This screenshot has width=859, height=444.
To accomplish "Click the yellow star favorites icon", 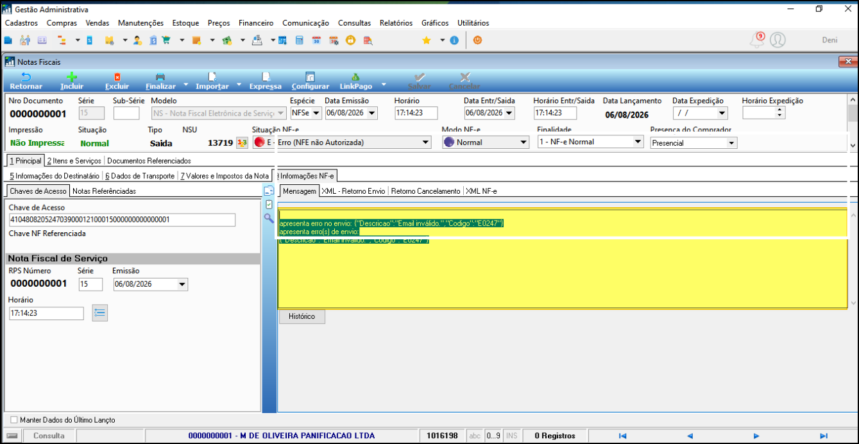I will pyautogui.click(x=426, y=40).
